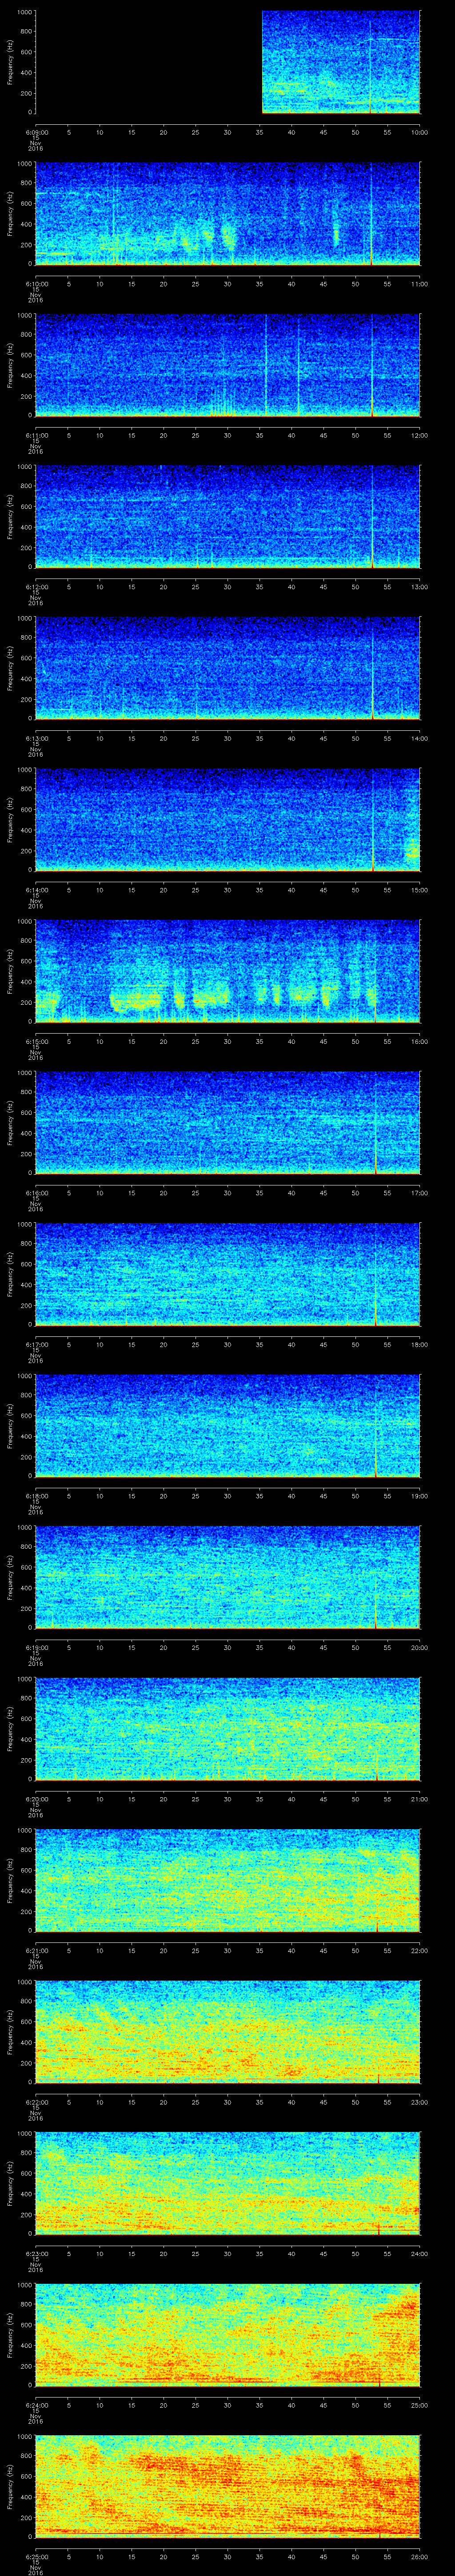
Task: Click the "6:18:00" time axis label
Action: 36,1496
